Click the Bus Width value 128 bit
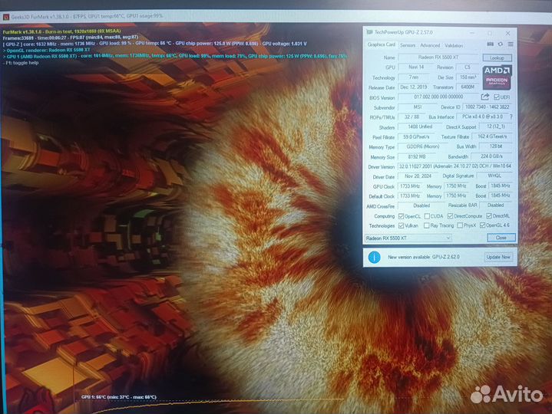 (496, 146)
